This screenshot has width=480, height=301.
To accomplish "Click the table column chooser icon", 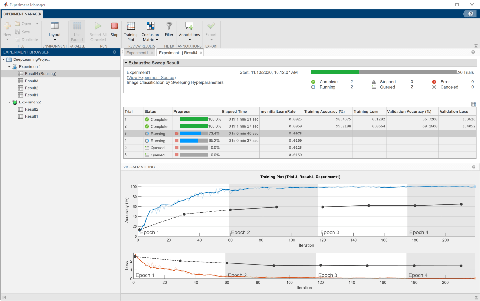I will [x=474, y=104].
